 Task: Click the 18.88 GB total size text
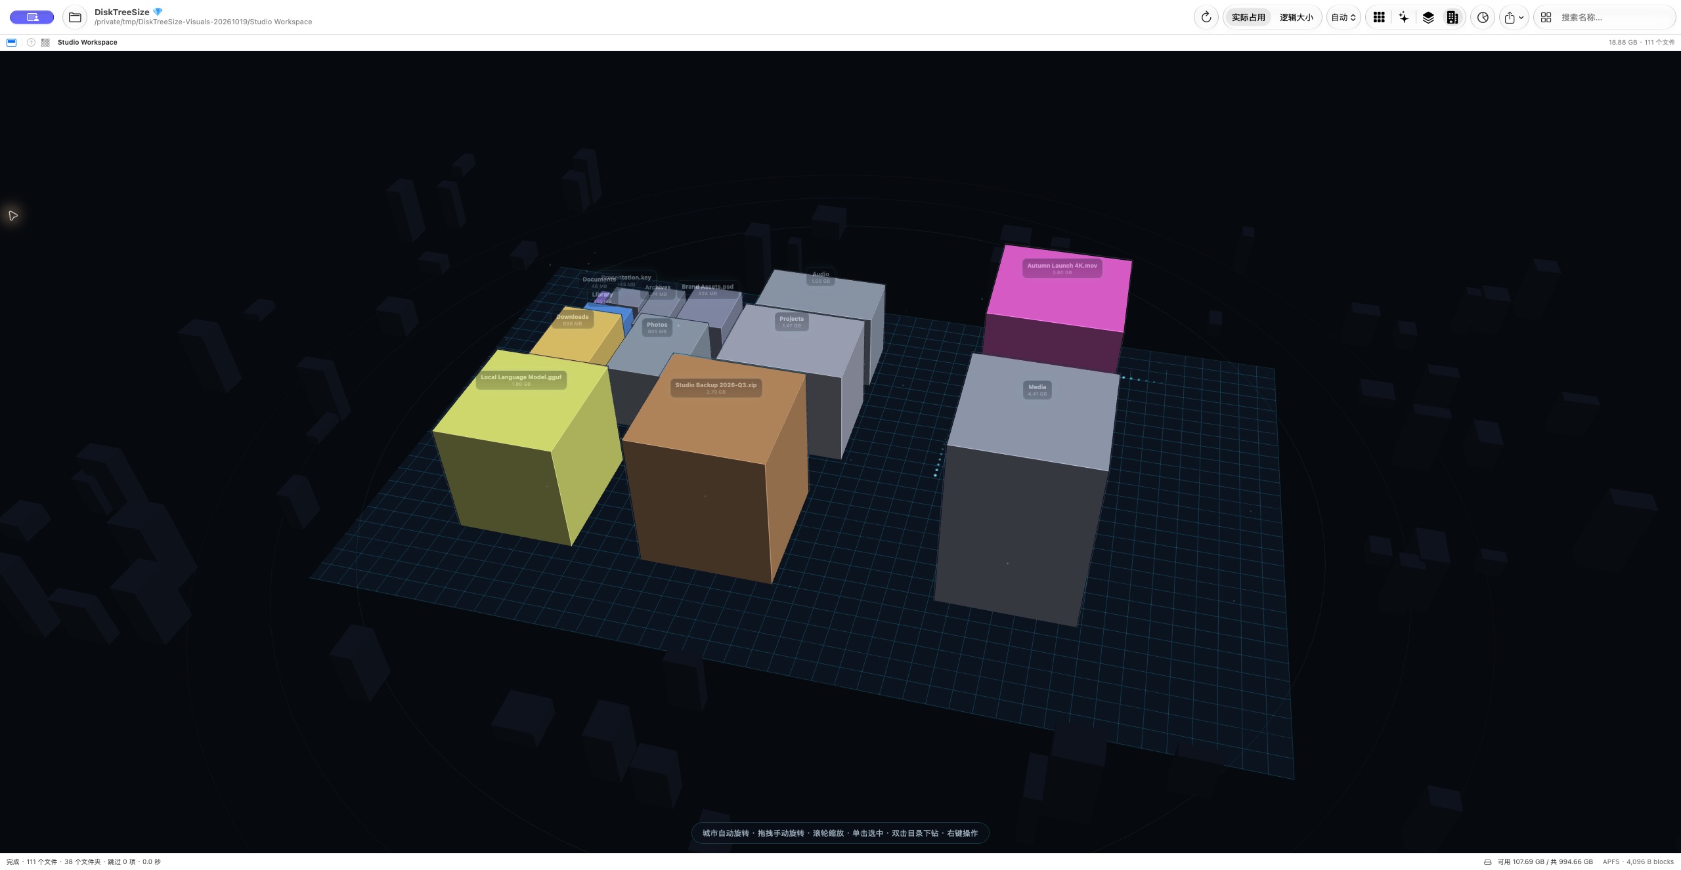pos(1623,42)
